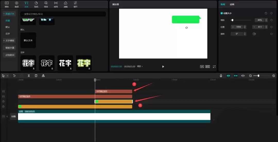This screenshot has width=278, height=142.
Task: Toggle the 位置大小 checkbox
Action: click(x=222, y=13)
